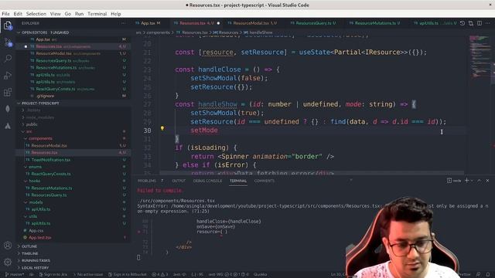This screenshot has width=495, height=278.
Task: Switch to the App.tsx editor tab
Action: tap(150, 23)
